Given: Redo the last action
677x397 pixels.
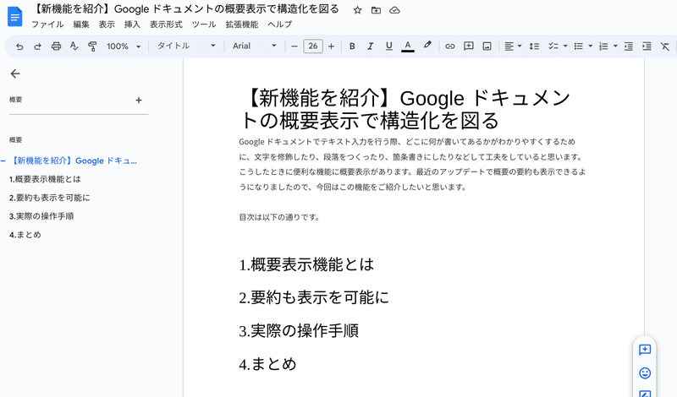Looking at the screenshot, I should 37,46.
